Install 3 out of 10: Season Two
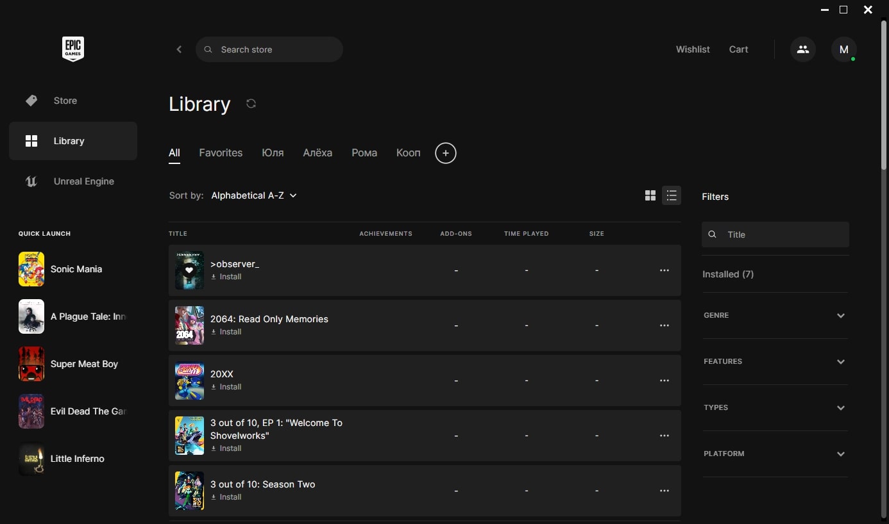The height and width of the screenshot is (524, 889). pos(226,497)
